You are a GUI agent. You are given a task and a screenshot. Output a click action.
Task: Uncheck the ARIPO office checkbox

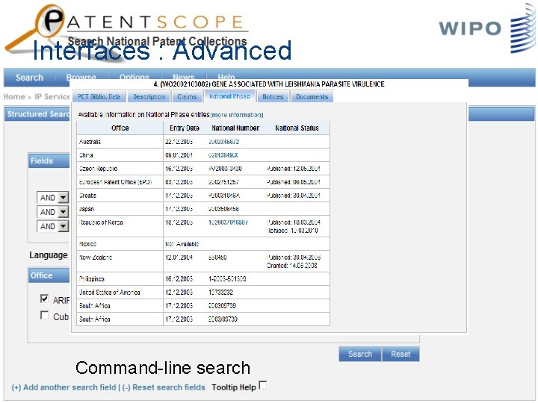coord(44,299)
